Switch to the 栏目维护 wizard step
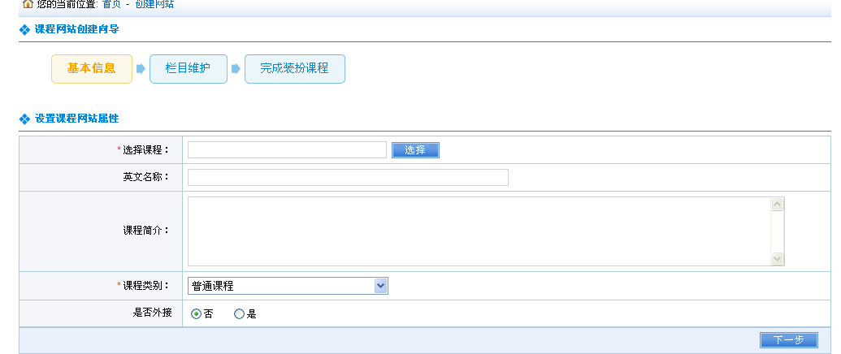841x354 pixels. click(188, 69)
